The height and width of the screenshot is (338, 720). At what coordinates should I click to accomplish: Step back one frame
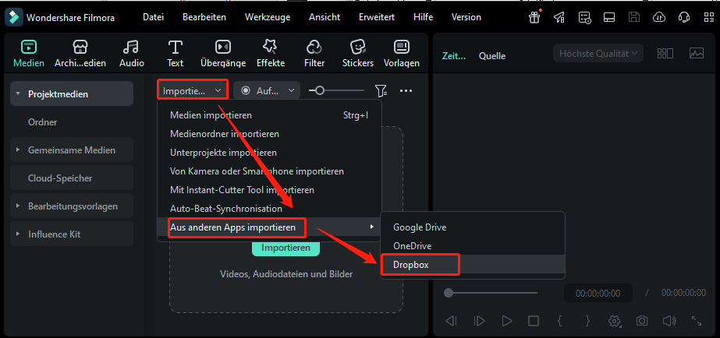coord(452,321)
